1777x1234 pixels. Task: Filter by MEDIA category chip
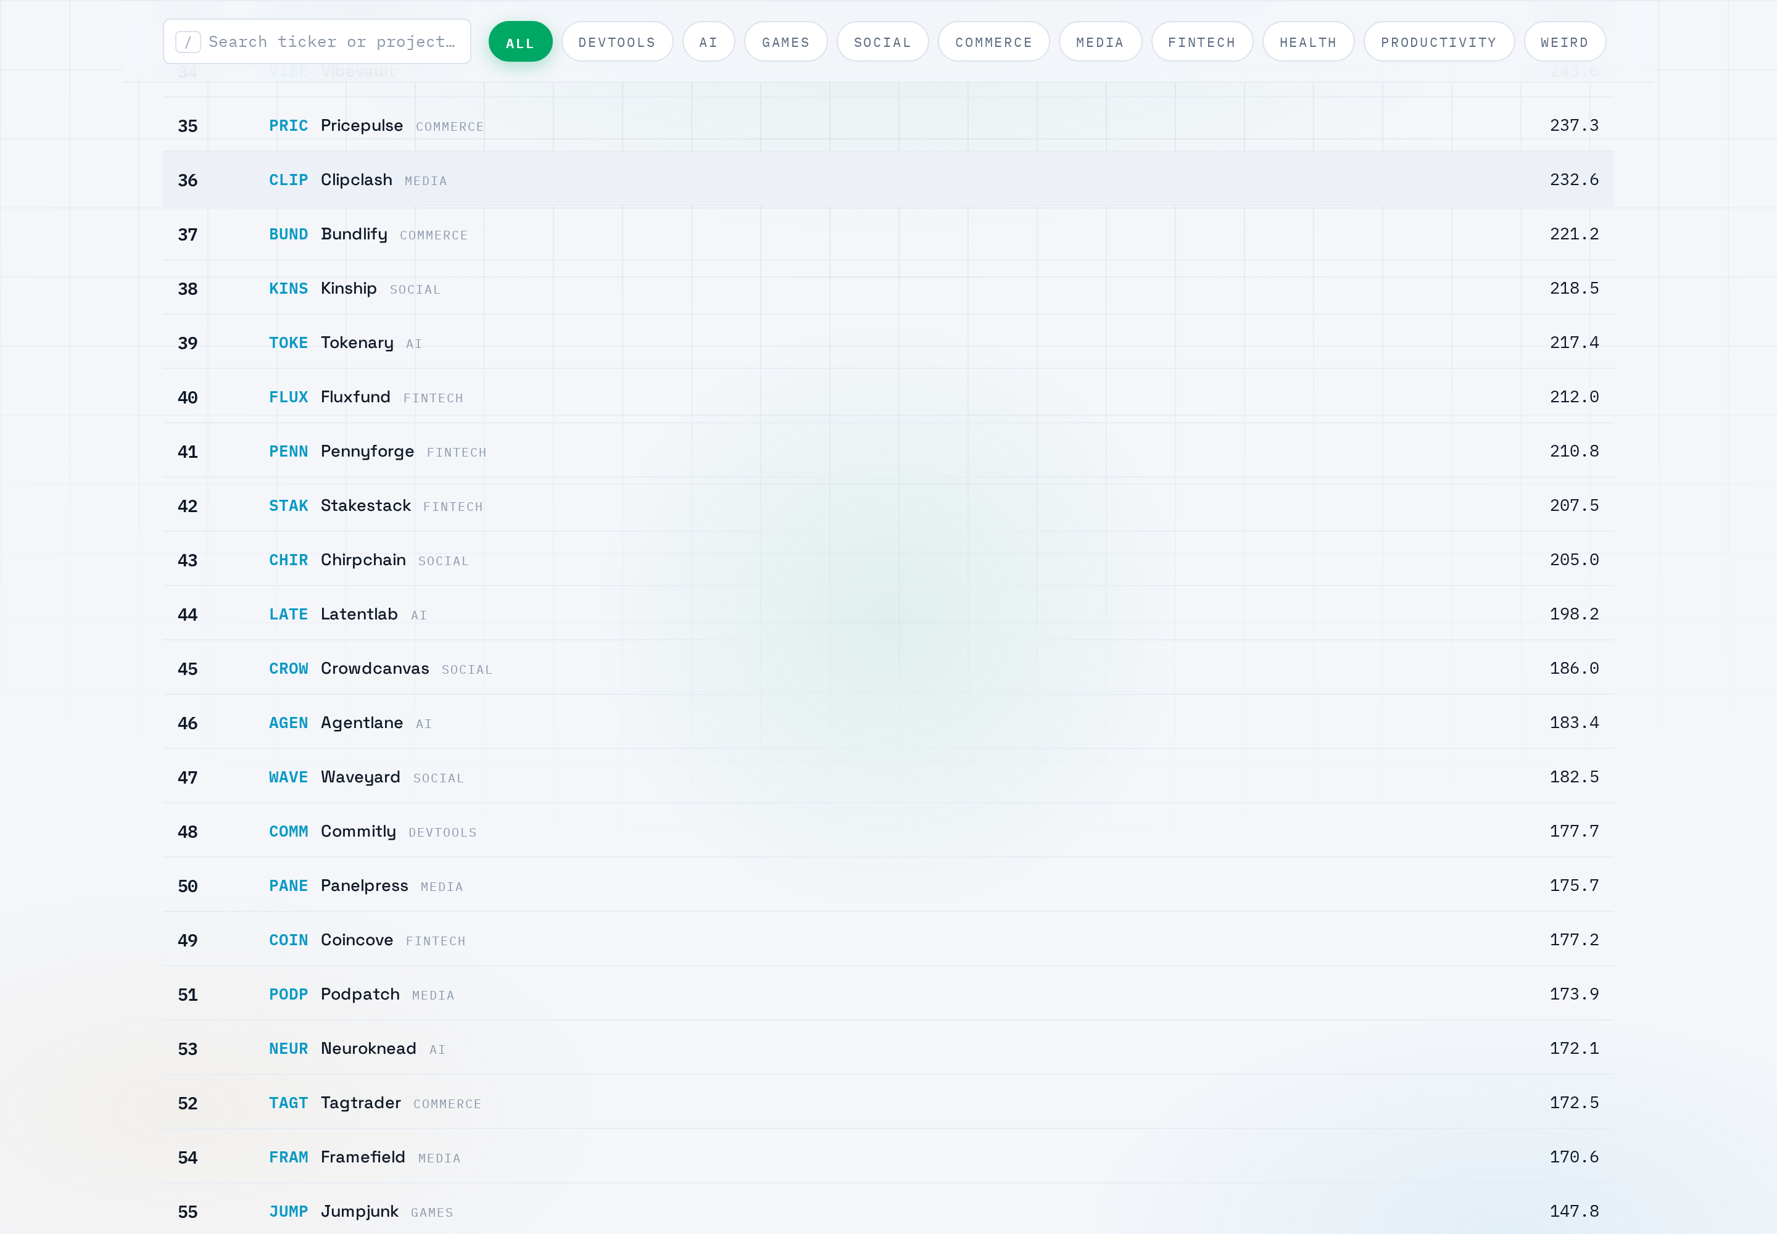tap(1100, 42)
